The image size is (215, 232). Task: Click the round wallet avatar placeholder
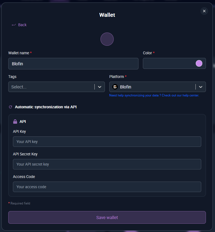(107, 39)
